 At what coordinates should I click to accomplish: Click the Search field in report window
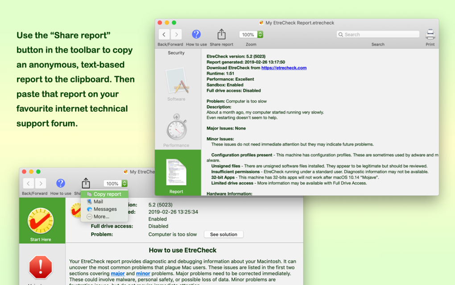pyautogui.click(x=378, y=34)
